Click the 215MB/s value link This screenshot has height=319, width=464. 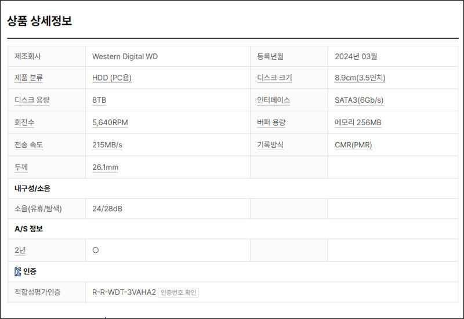pos(107,145)
